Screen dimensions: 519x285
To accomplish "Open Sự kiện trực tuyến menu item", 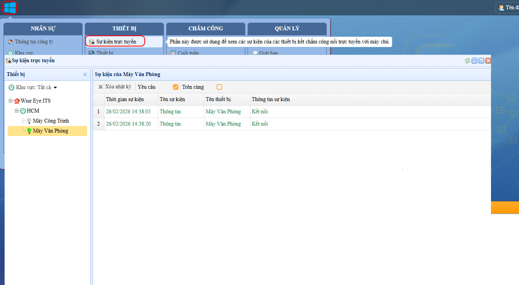I will pyautogui.click(x=116, y=41).
